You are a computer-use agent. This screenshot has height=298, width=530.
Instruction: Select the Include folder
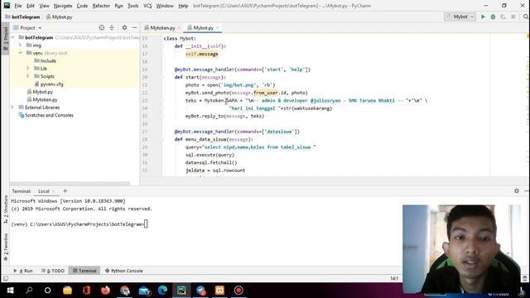click(x=48, y=60)
